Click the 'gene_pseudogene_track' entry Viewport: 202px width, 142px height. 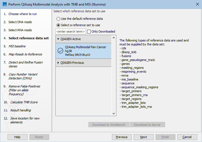tap(138, 60)
